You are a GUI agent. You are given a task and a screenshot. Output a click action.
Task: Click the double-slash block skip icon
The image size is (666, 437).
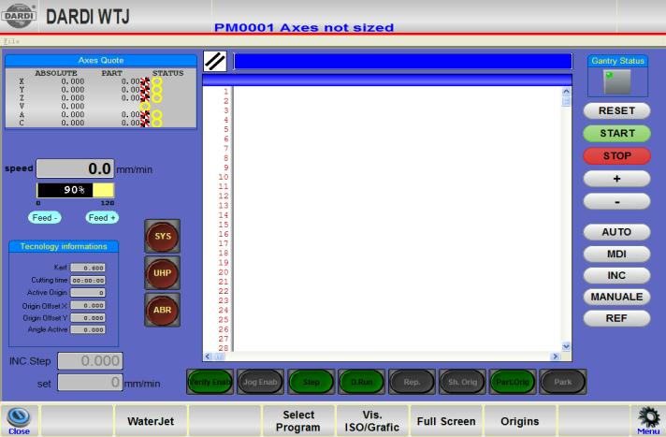215,61
